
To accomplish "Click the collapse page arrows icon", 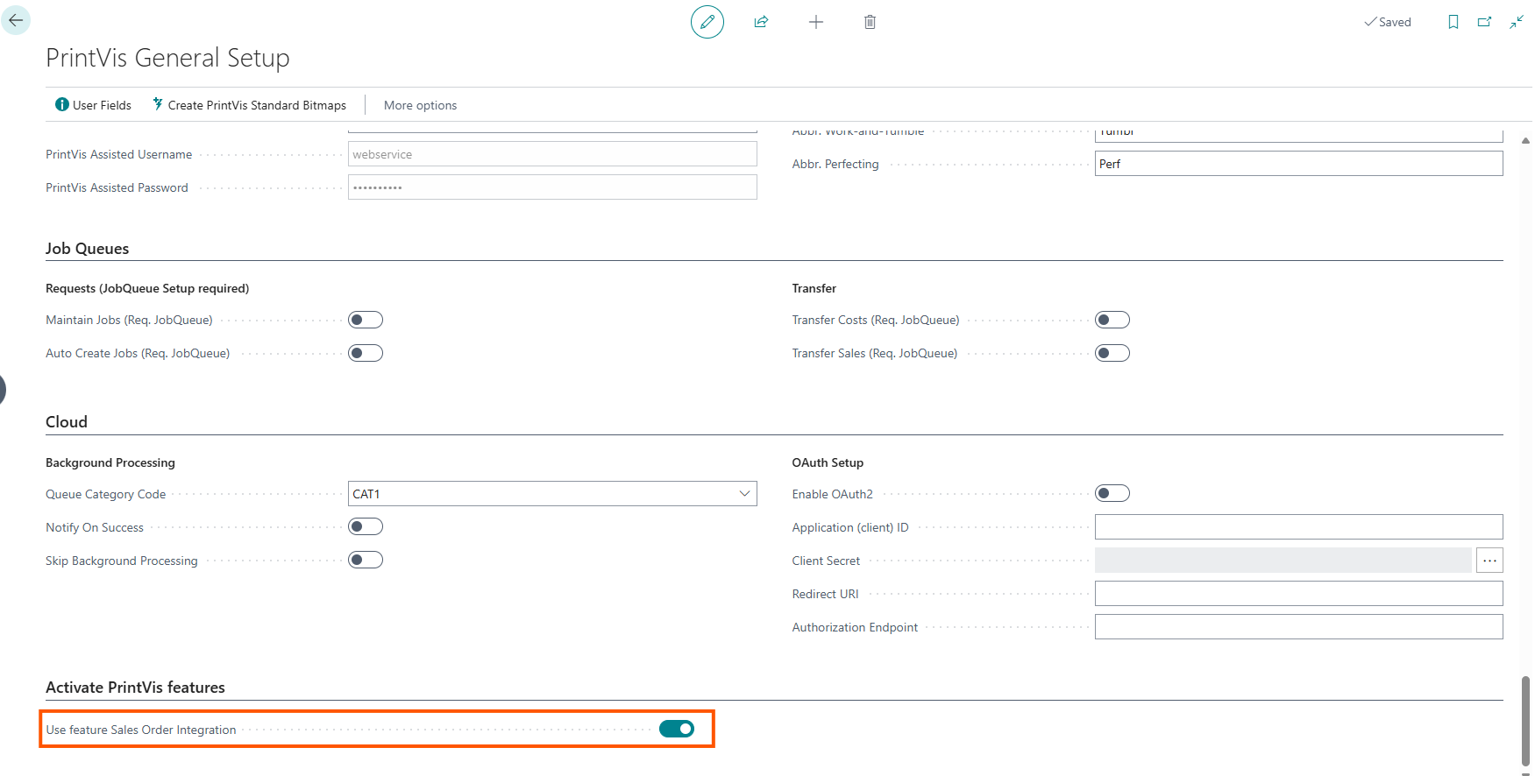I will 1516,22.
